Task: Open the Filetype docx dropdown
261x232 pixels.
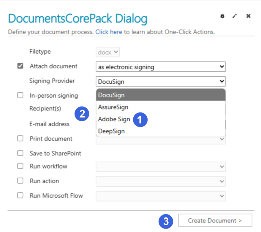Action: 108,52
